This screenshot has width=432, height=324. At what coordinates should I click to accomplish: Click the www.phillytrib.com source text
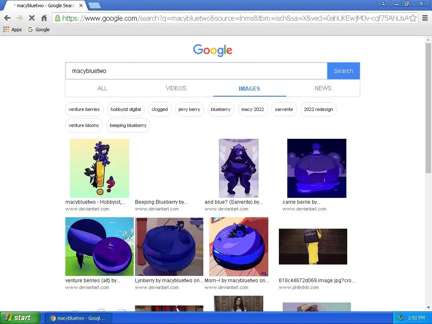299,287
